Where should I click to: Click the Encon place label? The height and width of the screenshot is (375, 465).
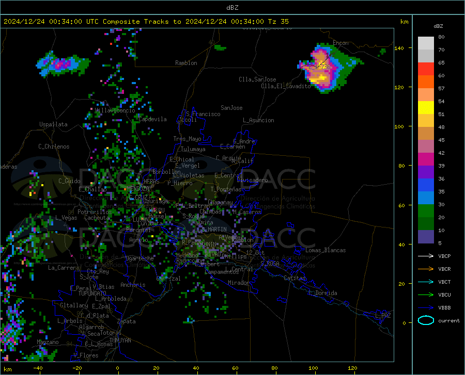(340, 43)
